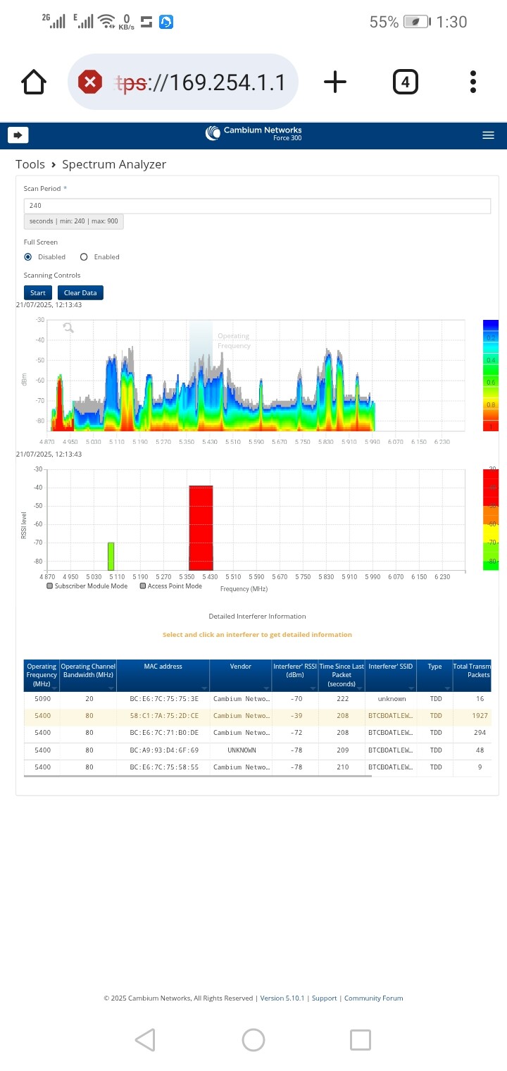
Task: Open the browser three-dot overflow menu
Action: point(473,82)
